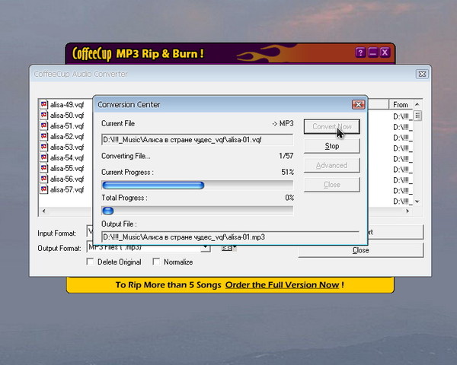Select alisa-57.vqf file name
Screen dimensions: 457x365
(x=67, y=189)
